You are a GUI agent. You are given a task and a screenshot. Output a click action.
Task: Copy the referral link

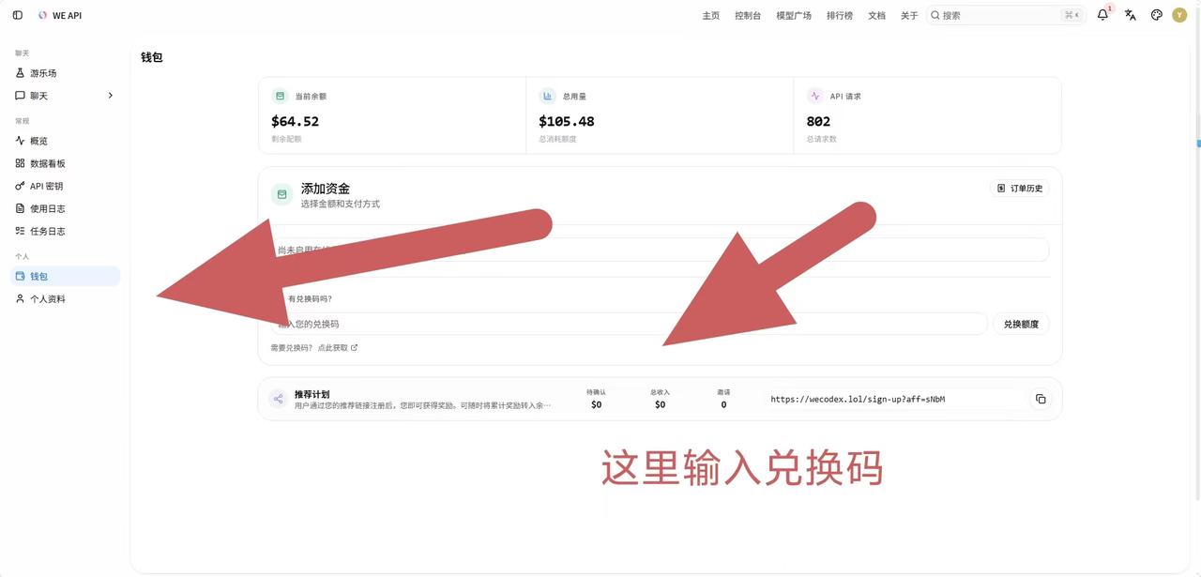[x=1040, y=399]
